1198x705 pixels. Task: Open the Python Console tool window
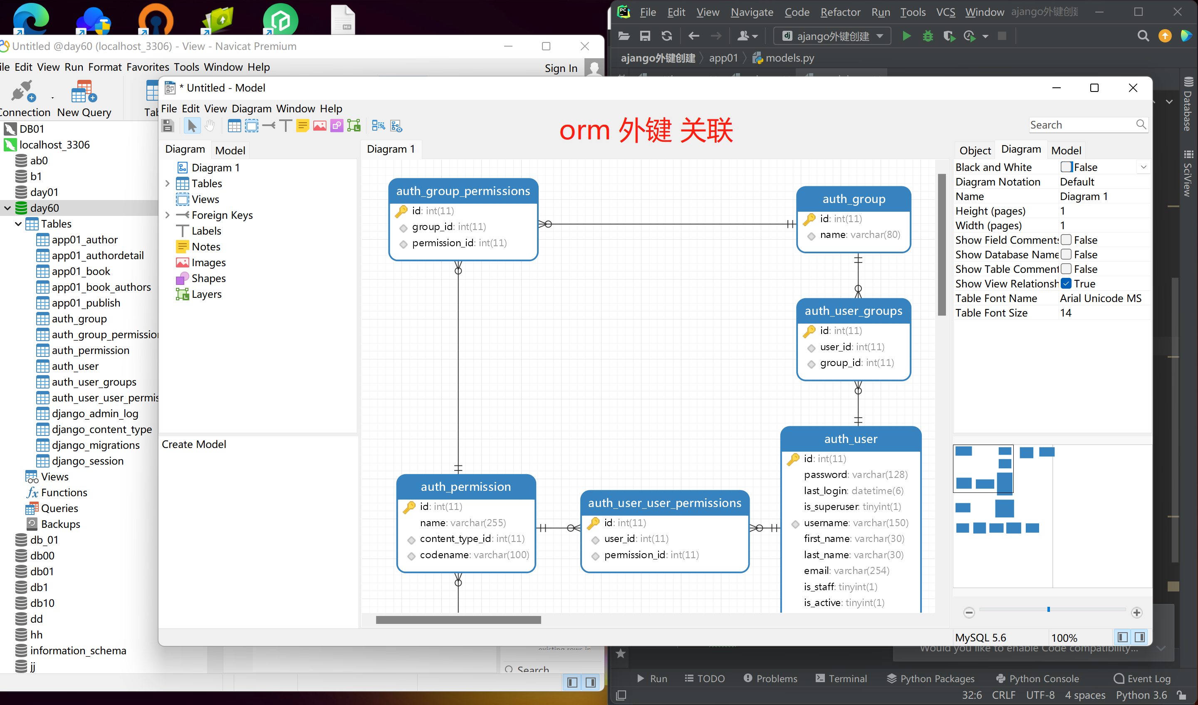pyautogui.click(x=1037, y=678)
